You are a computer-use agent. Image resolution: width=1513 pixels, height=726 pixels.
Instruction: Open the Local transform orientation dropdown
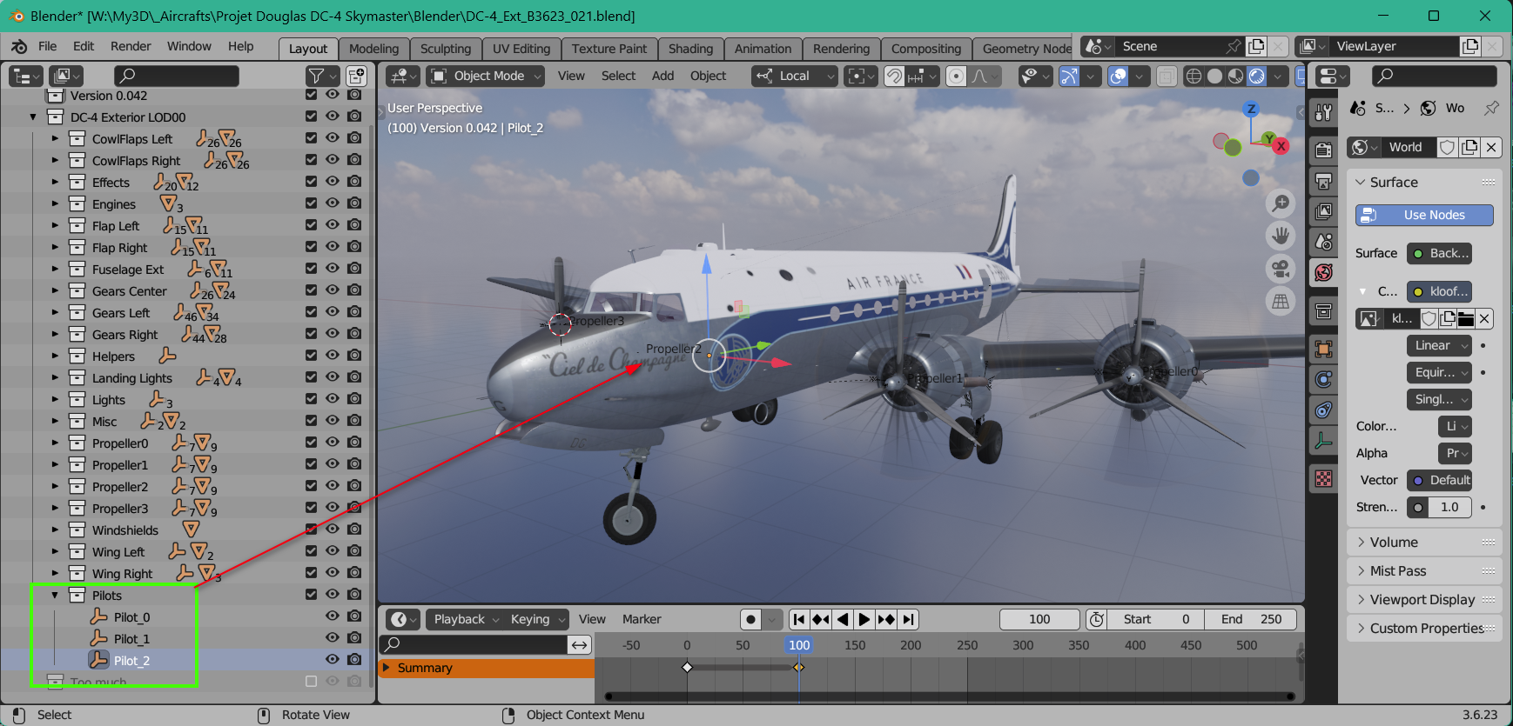tap(795, 76)
